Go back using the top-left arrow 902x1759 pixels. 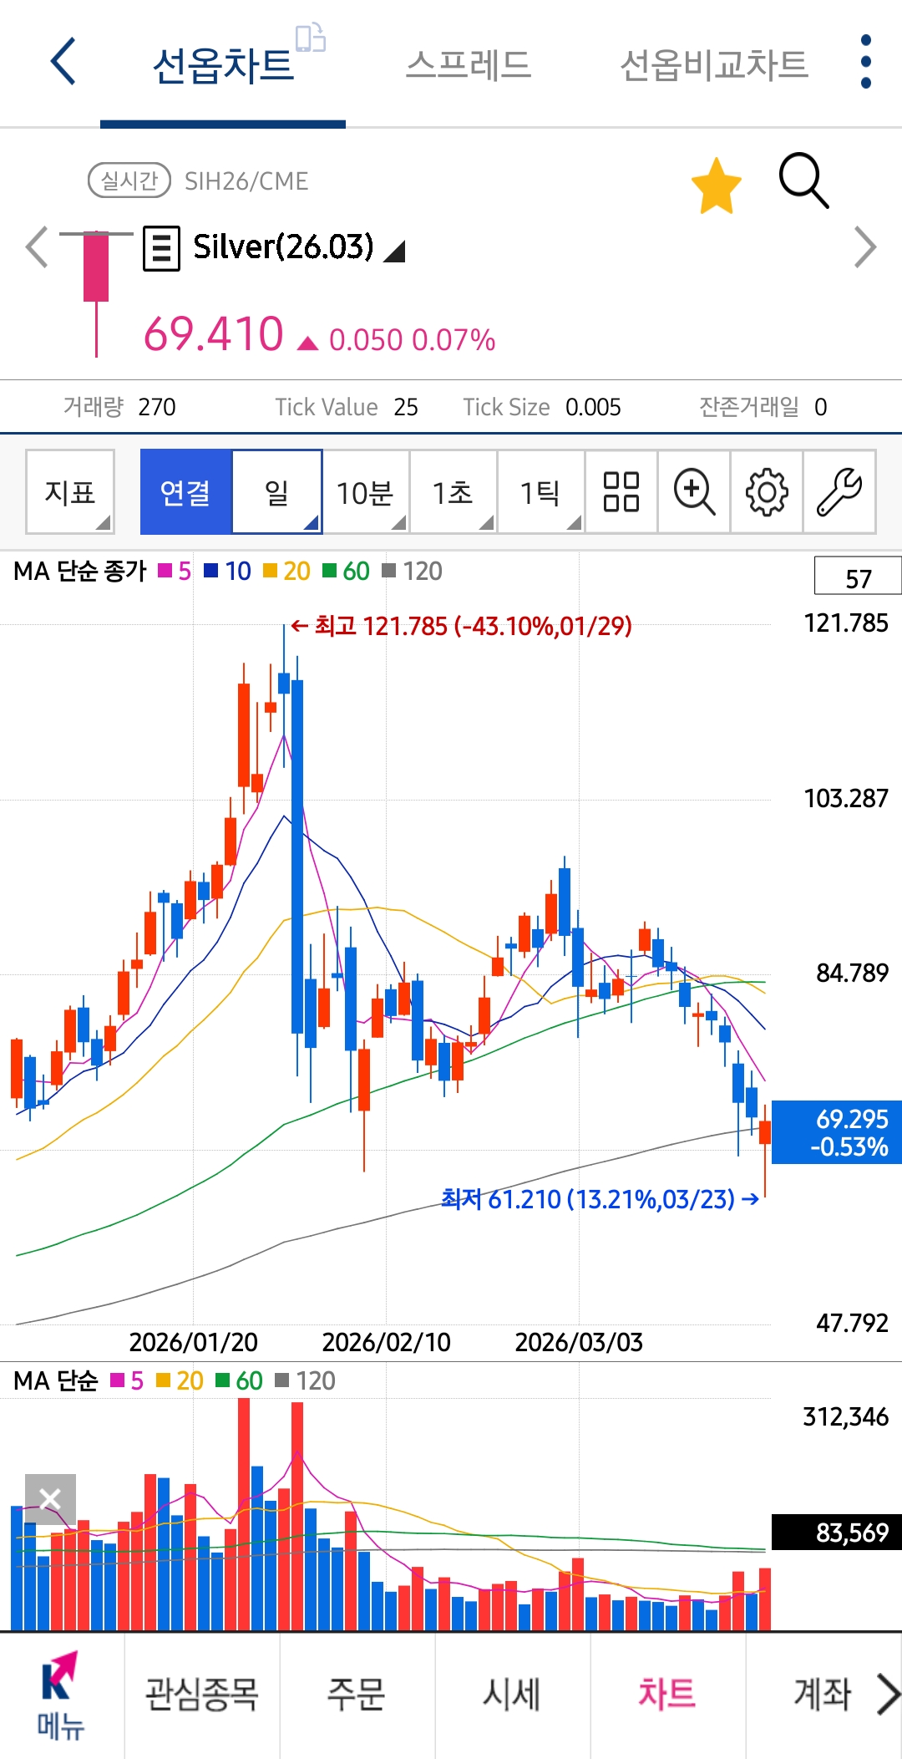[63, 61]
